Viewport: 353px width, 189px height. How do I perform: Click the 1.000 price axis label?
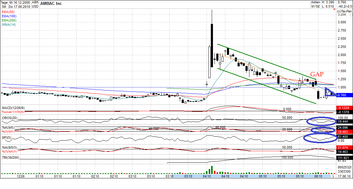tap(342, 88)
